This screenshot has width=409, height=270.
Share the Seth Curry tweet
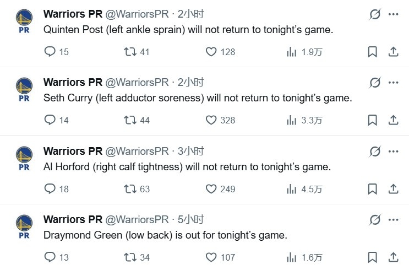click(x=394, y=120)
